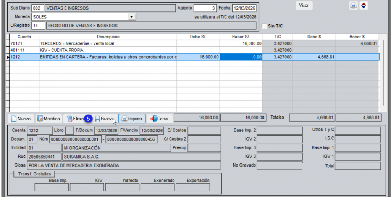Click the Ruc field 20565850441
The image size is (391, 197).
44,157
